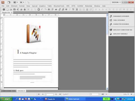Click the FrameMaker application icon in title bar
The width and height of the screenshot is (135, 101).
click(3, 2)
